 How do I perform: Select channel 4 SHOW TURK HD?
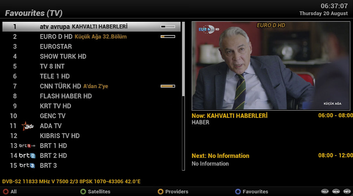click(x=92, y=56)
